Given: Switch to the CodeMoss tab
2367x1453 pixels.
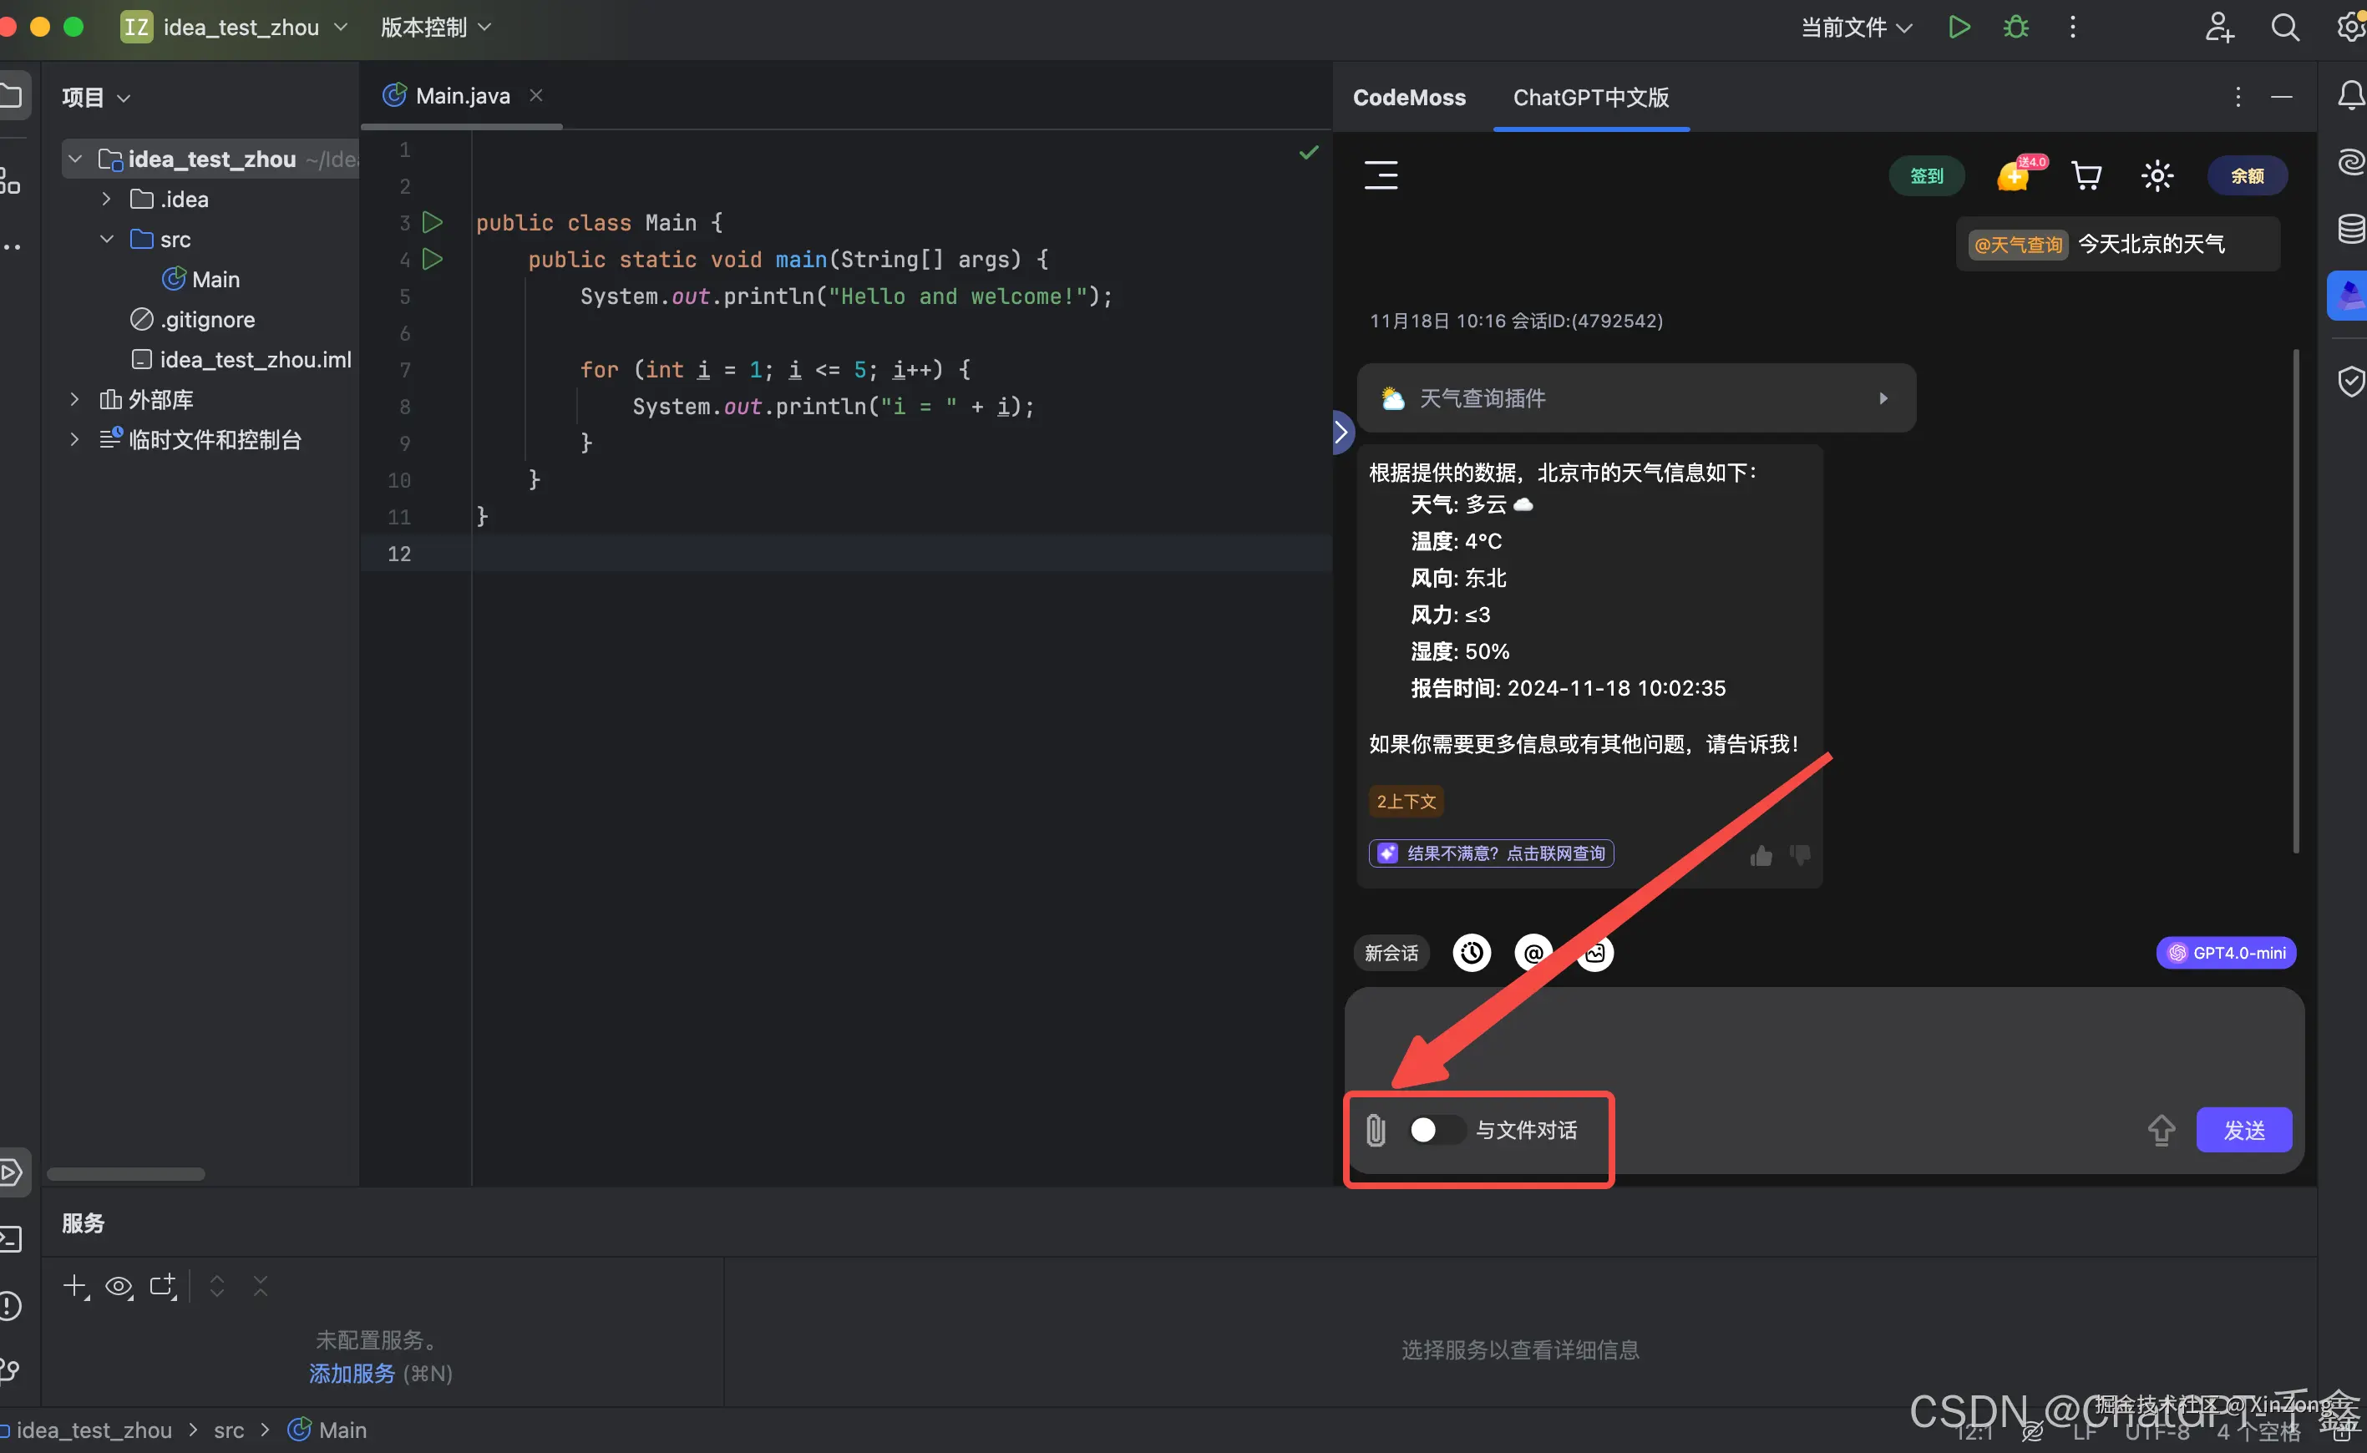Looking at the screenshot, I should click(x=1409, y=97).
